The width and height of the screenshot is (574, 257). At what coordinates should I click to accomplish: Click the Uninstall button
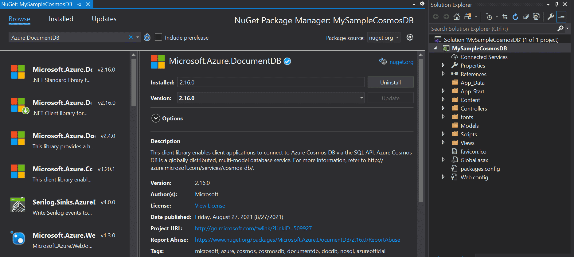point(390,82)
